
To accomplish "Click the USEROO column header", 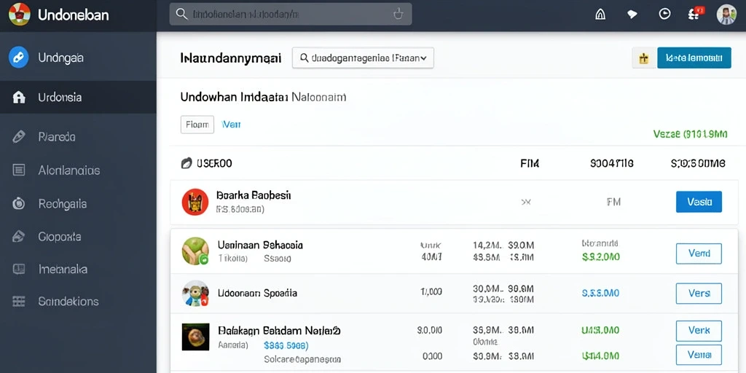I will (214, 164).
